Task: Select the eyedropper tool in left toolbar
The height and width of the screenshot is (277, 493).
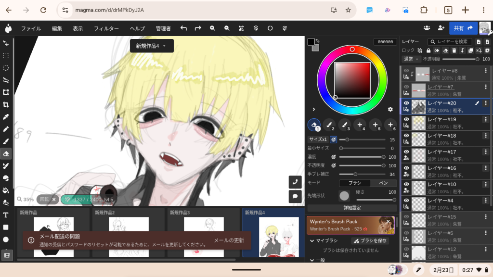Action: pos(6,117)
